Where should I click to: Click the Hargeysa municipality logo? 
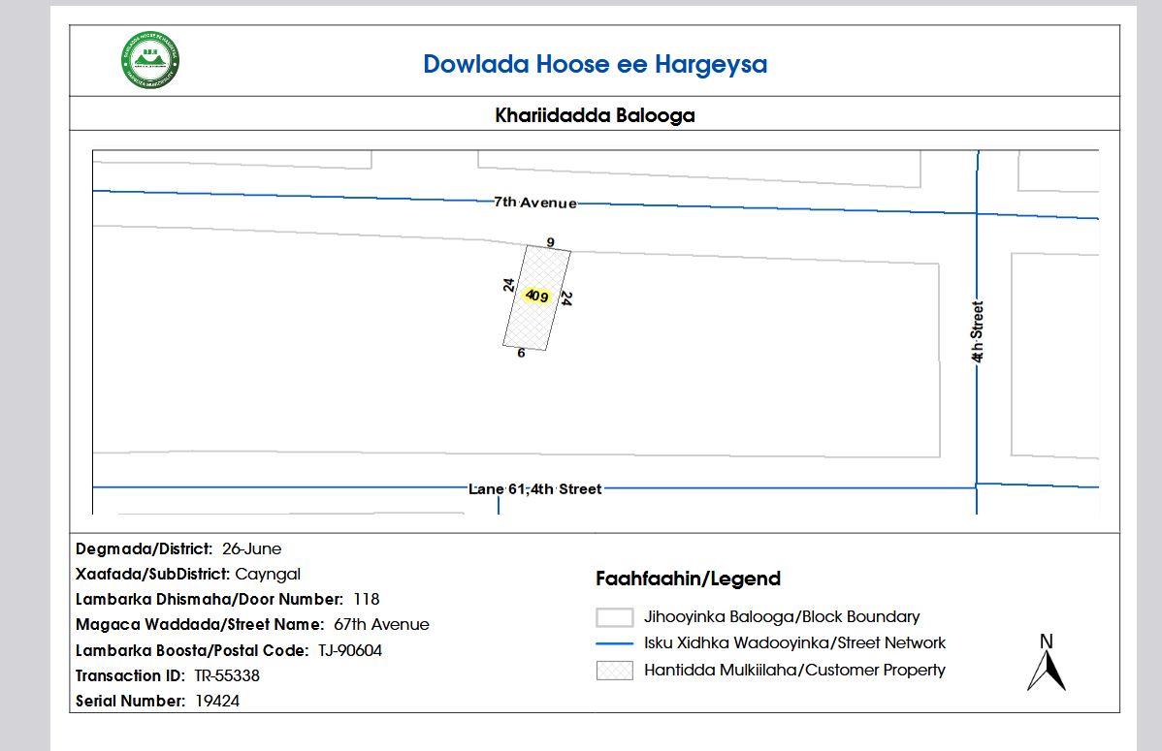click(x=150, y=60)
